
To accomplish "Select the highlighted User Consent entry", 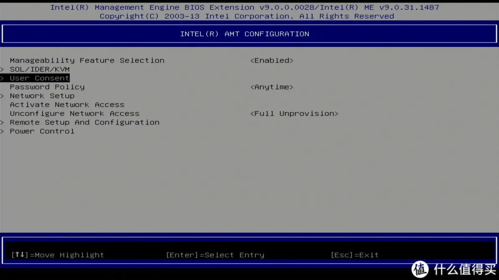I will coord(40,78).
